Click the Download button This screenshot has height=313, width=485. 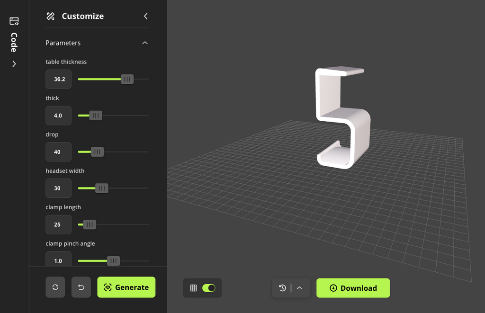coord(353,288)
